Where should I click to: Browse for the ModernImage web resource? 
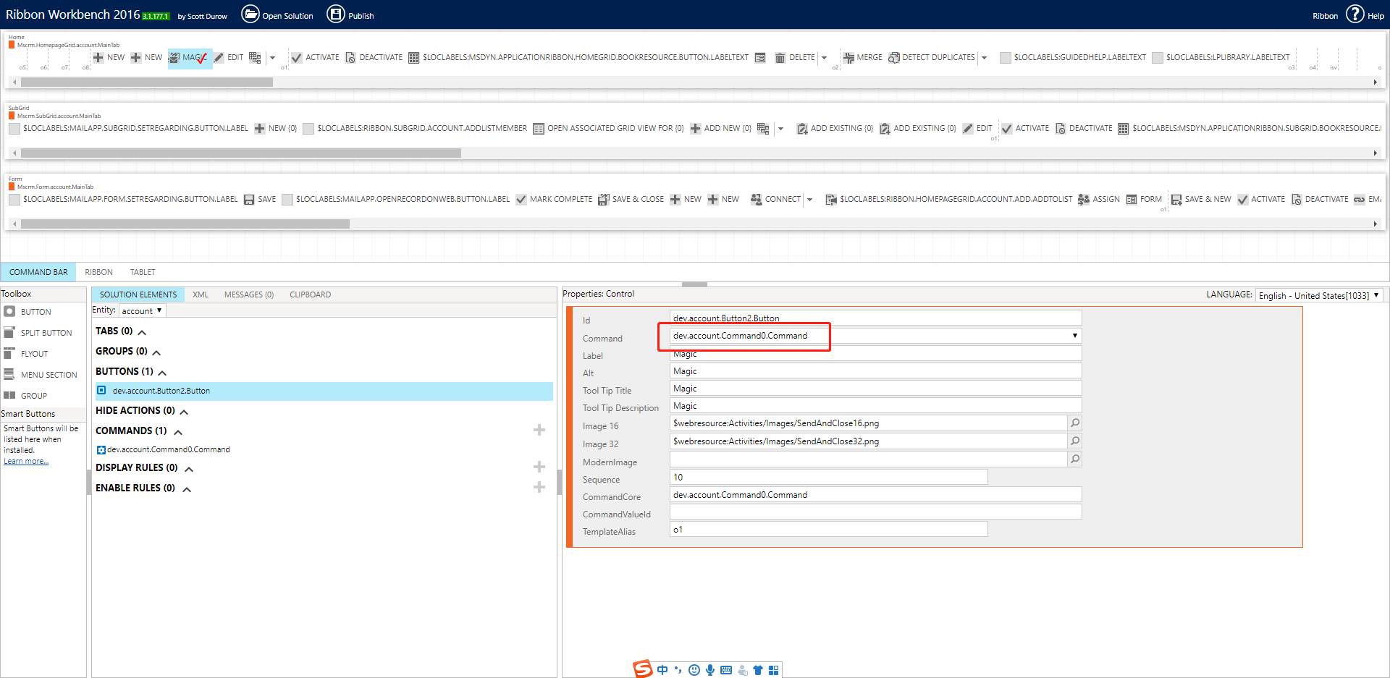[x=1075, y=459]
